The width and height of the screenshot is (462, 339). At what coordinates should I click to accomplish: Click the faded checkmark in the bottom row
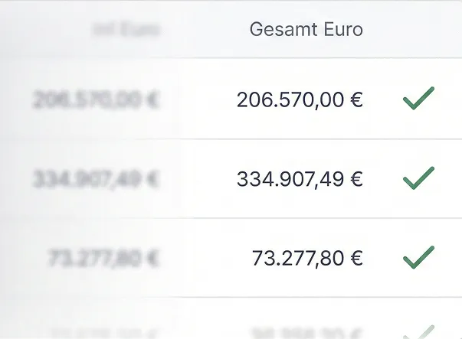point(418,331)
